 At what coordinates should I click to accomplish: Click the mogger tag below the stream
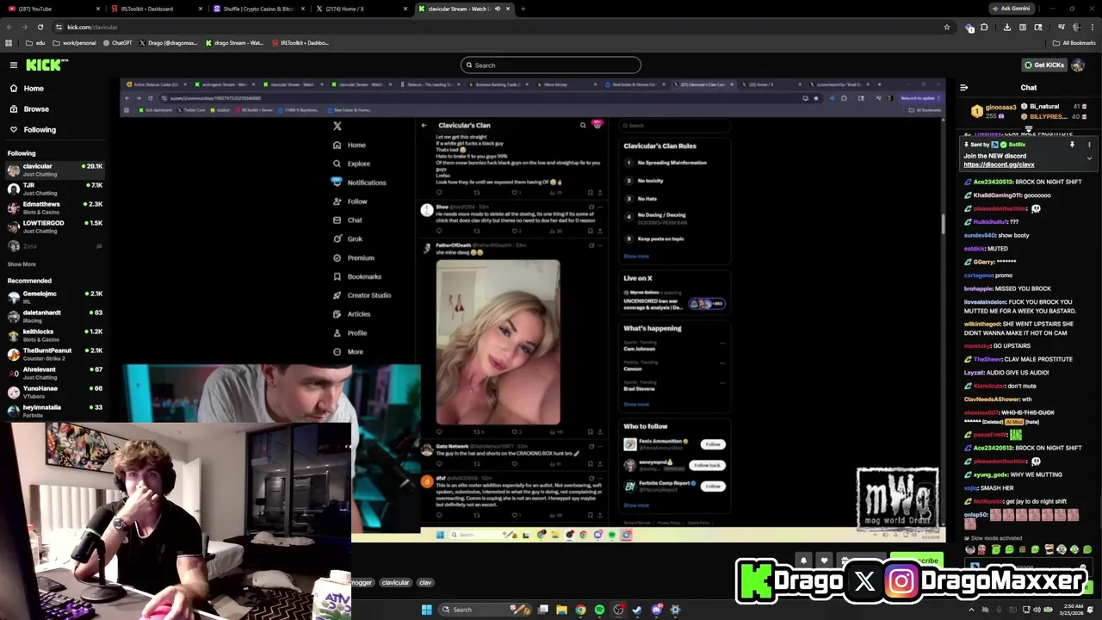pyautogui.click(x=362, y=582)
